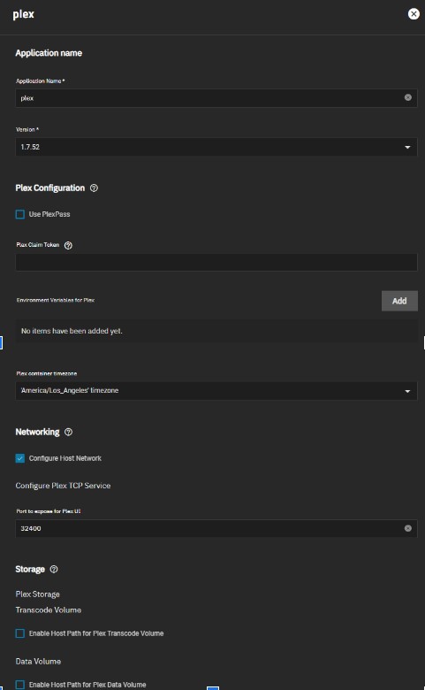Click the 'Data Volume' label

38,662
